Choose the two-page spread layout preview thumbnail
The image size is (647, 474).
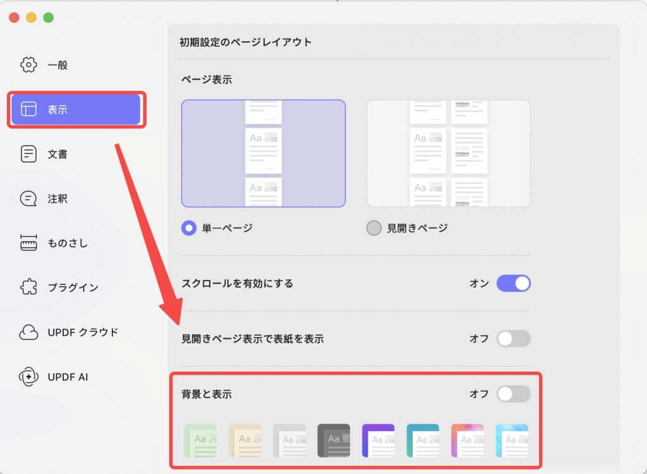(448, 153)
